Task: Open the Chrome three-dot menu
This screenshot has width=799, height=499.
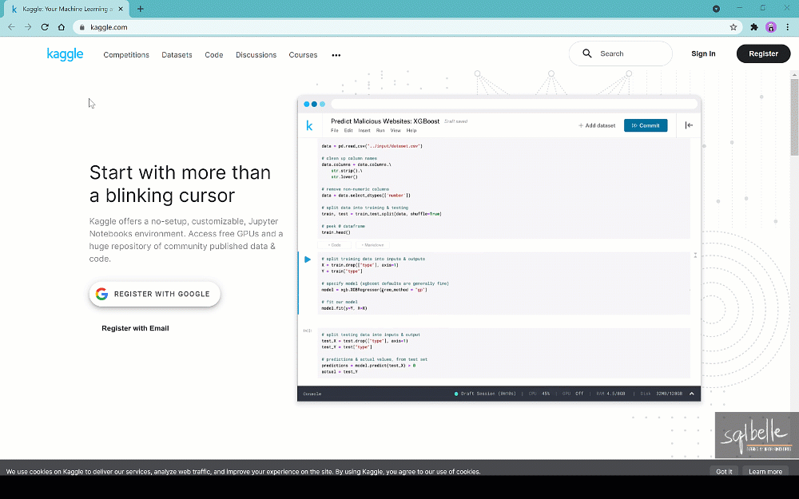Action: pos(788,27)
